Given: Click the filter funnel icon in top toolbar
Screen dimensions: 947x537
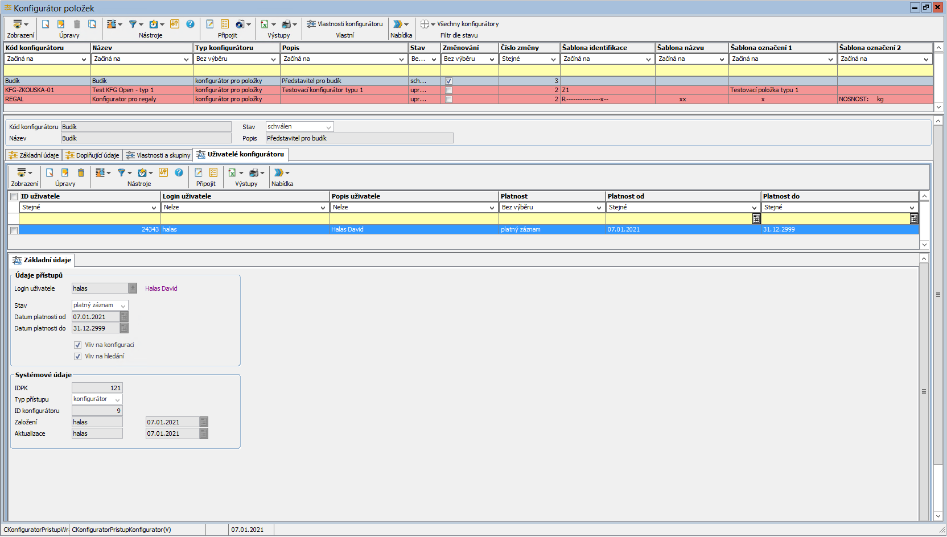Looking at the screenshot, I should point(133,24).
